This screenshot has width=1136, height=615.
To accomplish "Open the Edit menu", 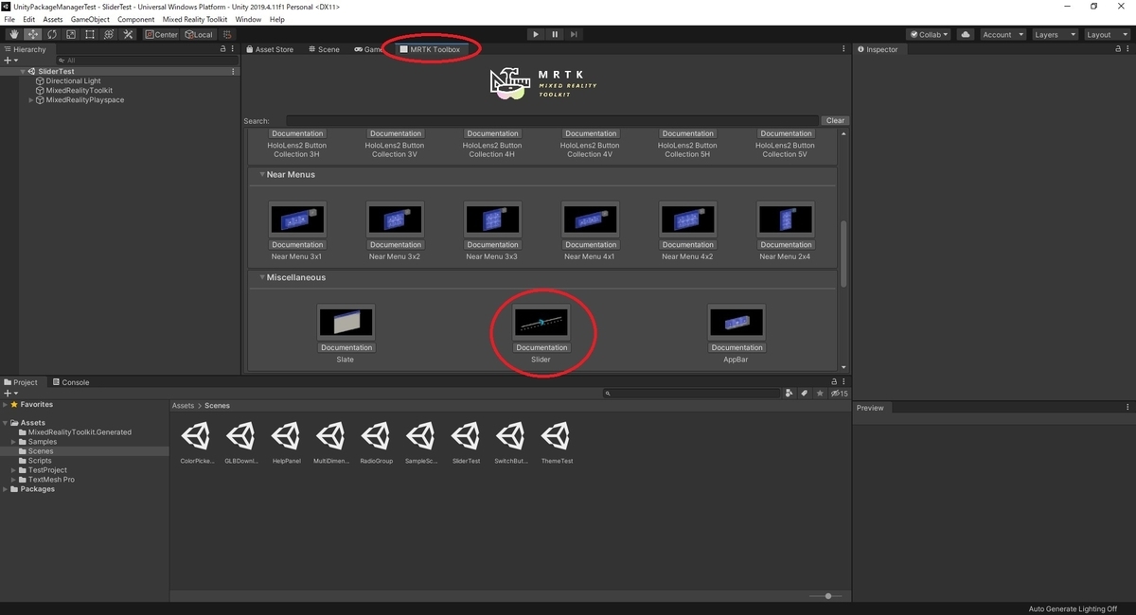I will click(x=29, y=19).
